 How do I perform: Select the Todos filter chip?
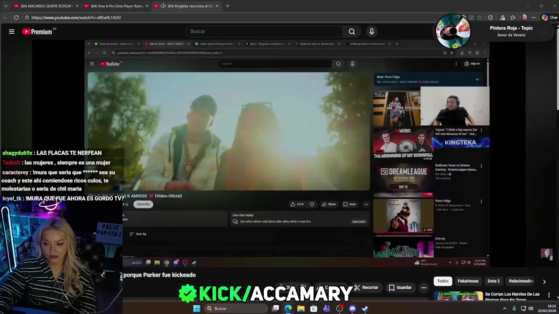tap(443, 281)
